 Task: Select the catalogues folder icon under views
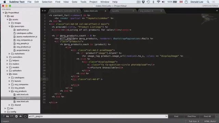[x=12, y=78]
